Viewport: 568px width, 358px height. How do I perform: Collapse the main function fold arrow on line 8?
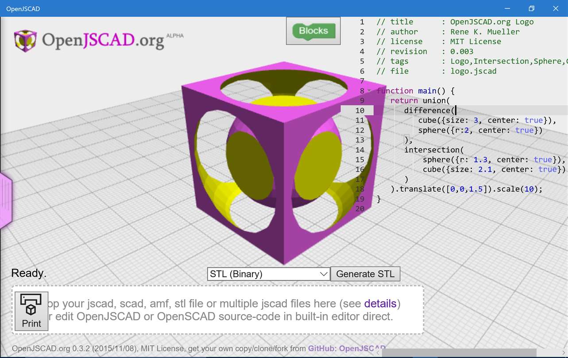pos(370,91)
